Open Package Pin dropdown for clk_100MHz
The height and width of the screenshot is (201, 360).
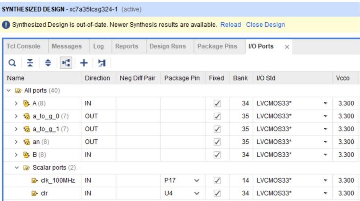(196, 180)
